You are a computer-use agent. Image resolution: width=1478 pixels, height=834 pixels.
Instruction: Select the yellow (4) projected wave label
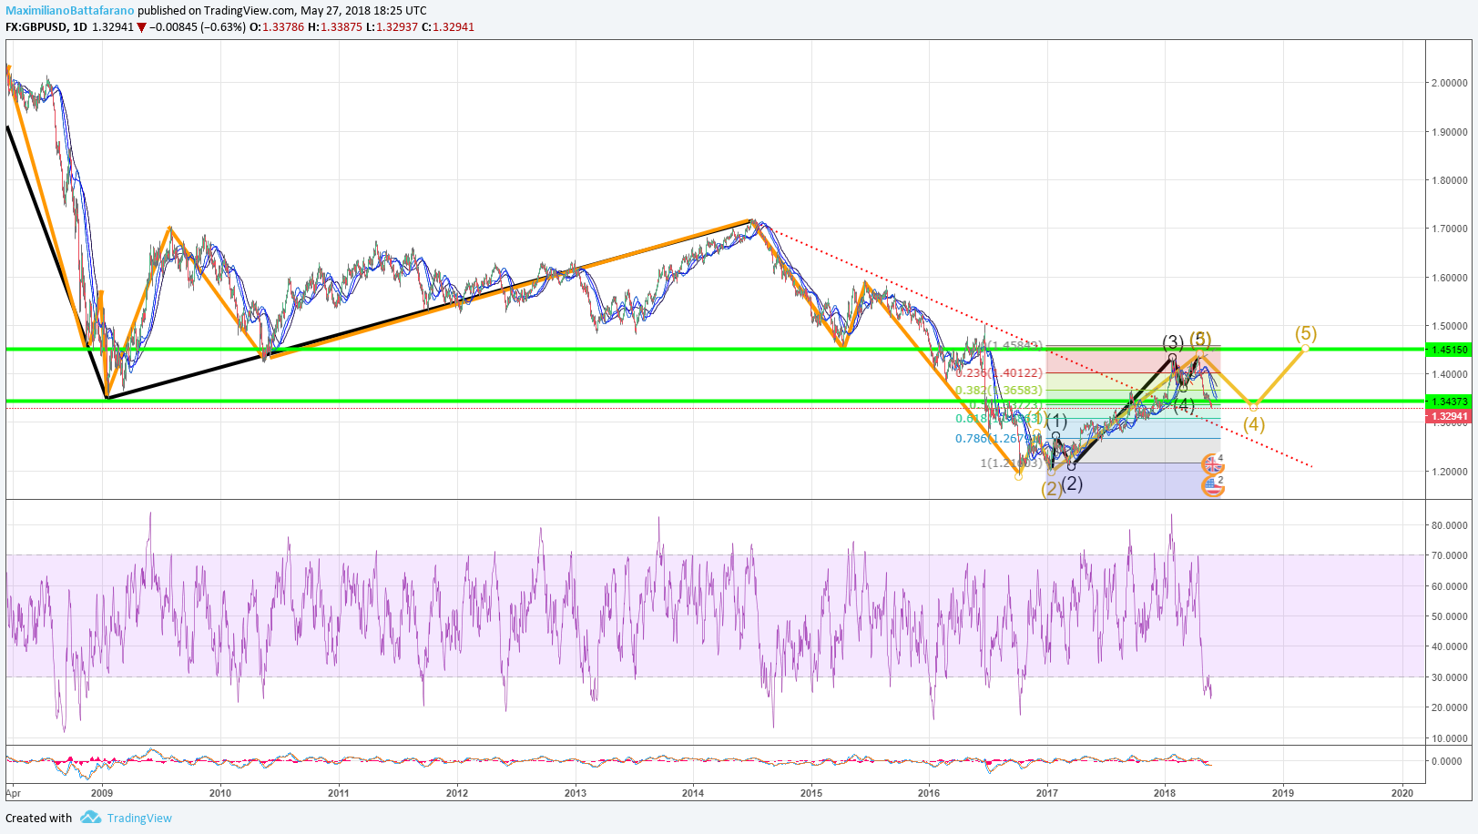[x=1254, y=424]
